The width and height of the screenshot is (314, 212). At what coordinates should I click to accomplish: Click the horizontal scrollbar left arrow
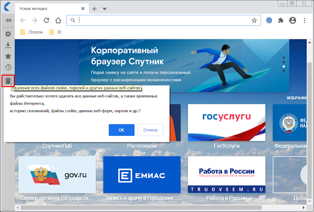click(x=18, y=208)
